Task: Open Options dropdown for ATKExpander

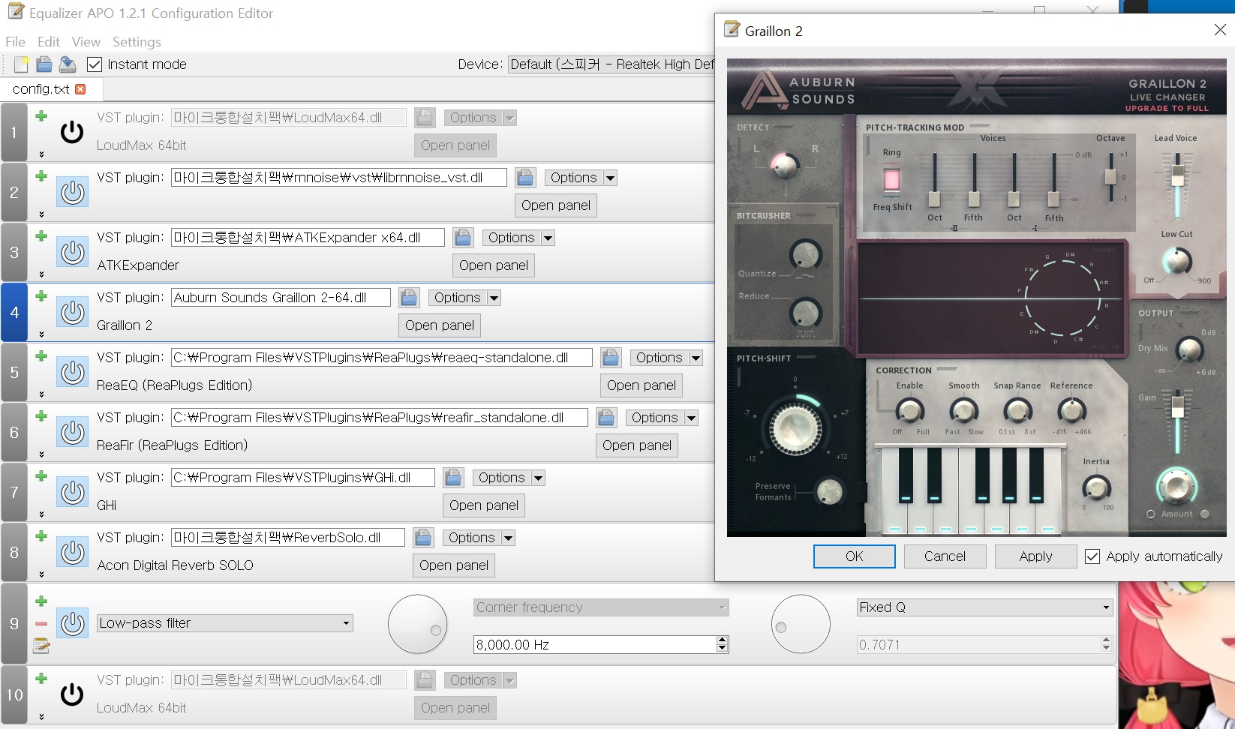Action: tap(518, 238)
